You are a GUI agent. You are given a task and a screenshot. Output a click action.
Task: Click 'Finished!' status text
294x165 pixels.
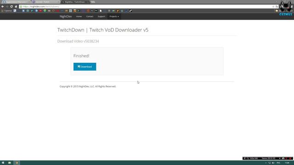(81, 56)
